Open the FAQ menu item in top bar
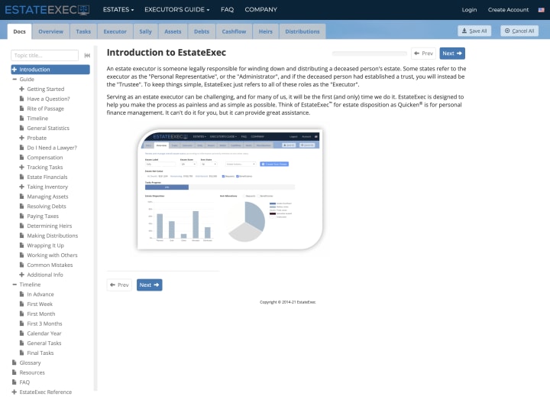The height and width of the screenshot is (397, 550). tap(228, 10)
